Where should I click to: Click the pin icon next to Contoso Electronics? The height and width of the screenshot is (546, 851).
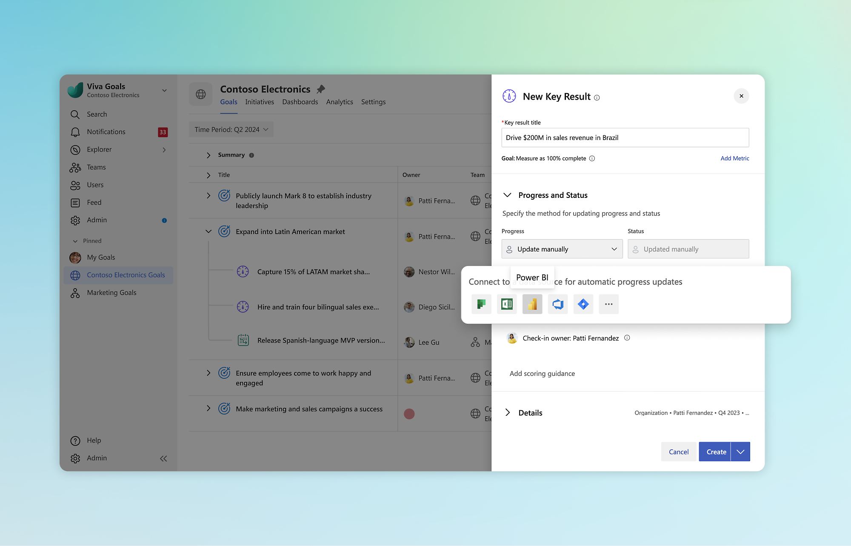[x=321, y=89]
